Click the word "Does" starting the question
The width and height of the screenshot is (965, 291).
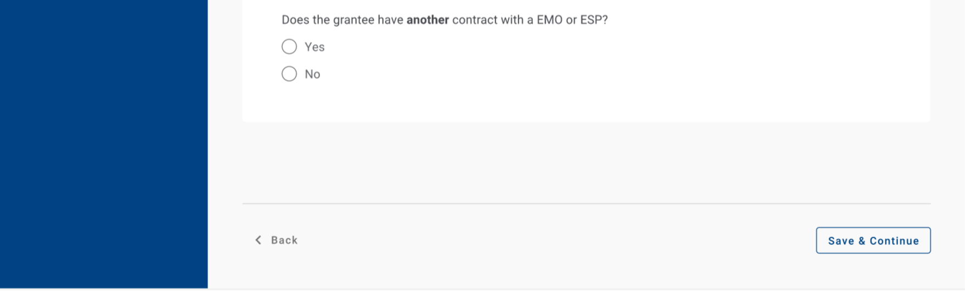coord(295,20)
